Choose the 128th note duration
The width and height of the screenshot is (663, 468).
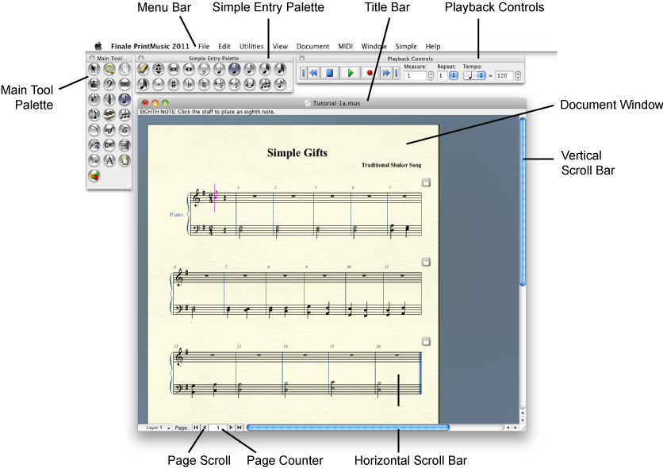pos(143,84)
